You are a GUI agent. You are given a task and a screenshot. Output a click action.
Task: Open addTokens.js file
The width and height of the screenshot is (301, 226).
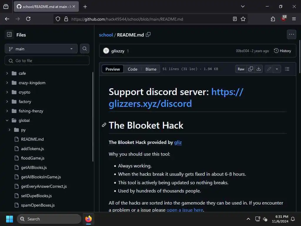[x=32, y=149]
